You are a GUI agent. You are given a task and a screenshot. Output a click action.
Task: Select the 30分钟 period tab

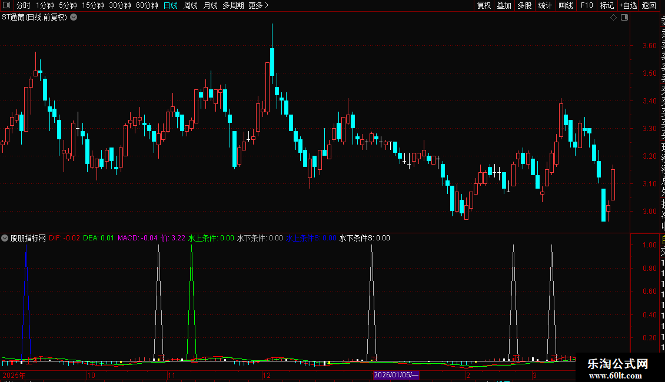[x=120, y=5]
